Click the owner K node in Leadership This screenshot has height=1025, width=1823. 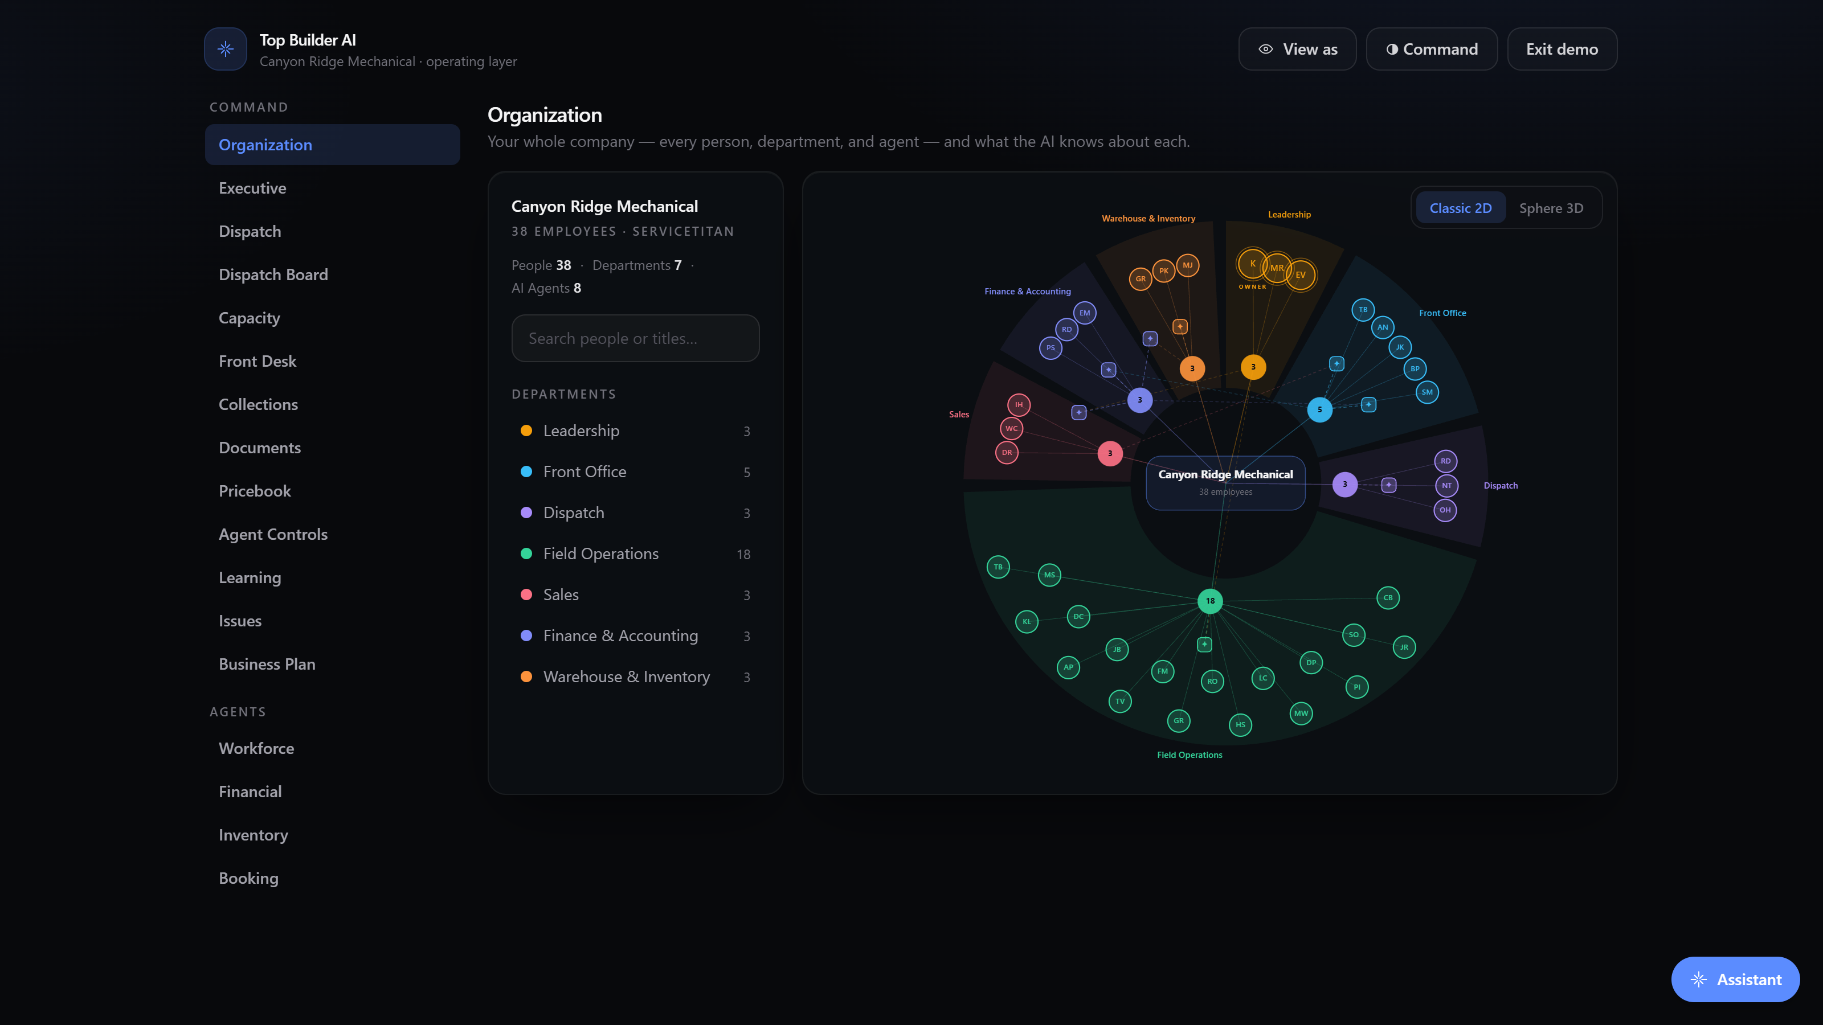click(x=1252, y=264)
